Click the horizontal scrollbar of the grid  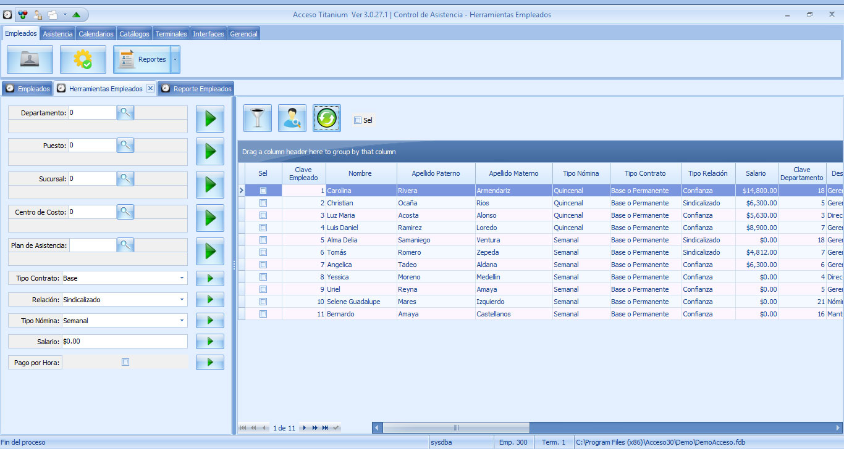tap(456, 427)
